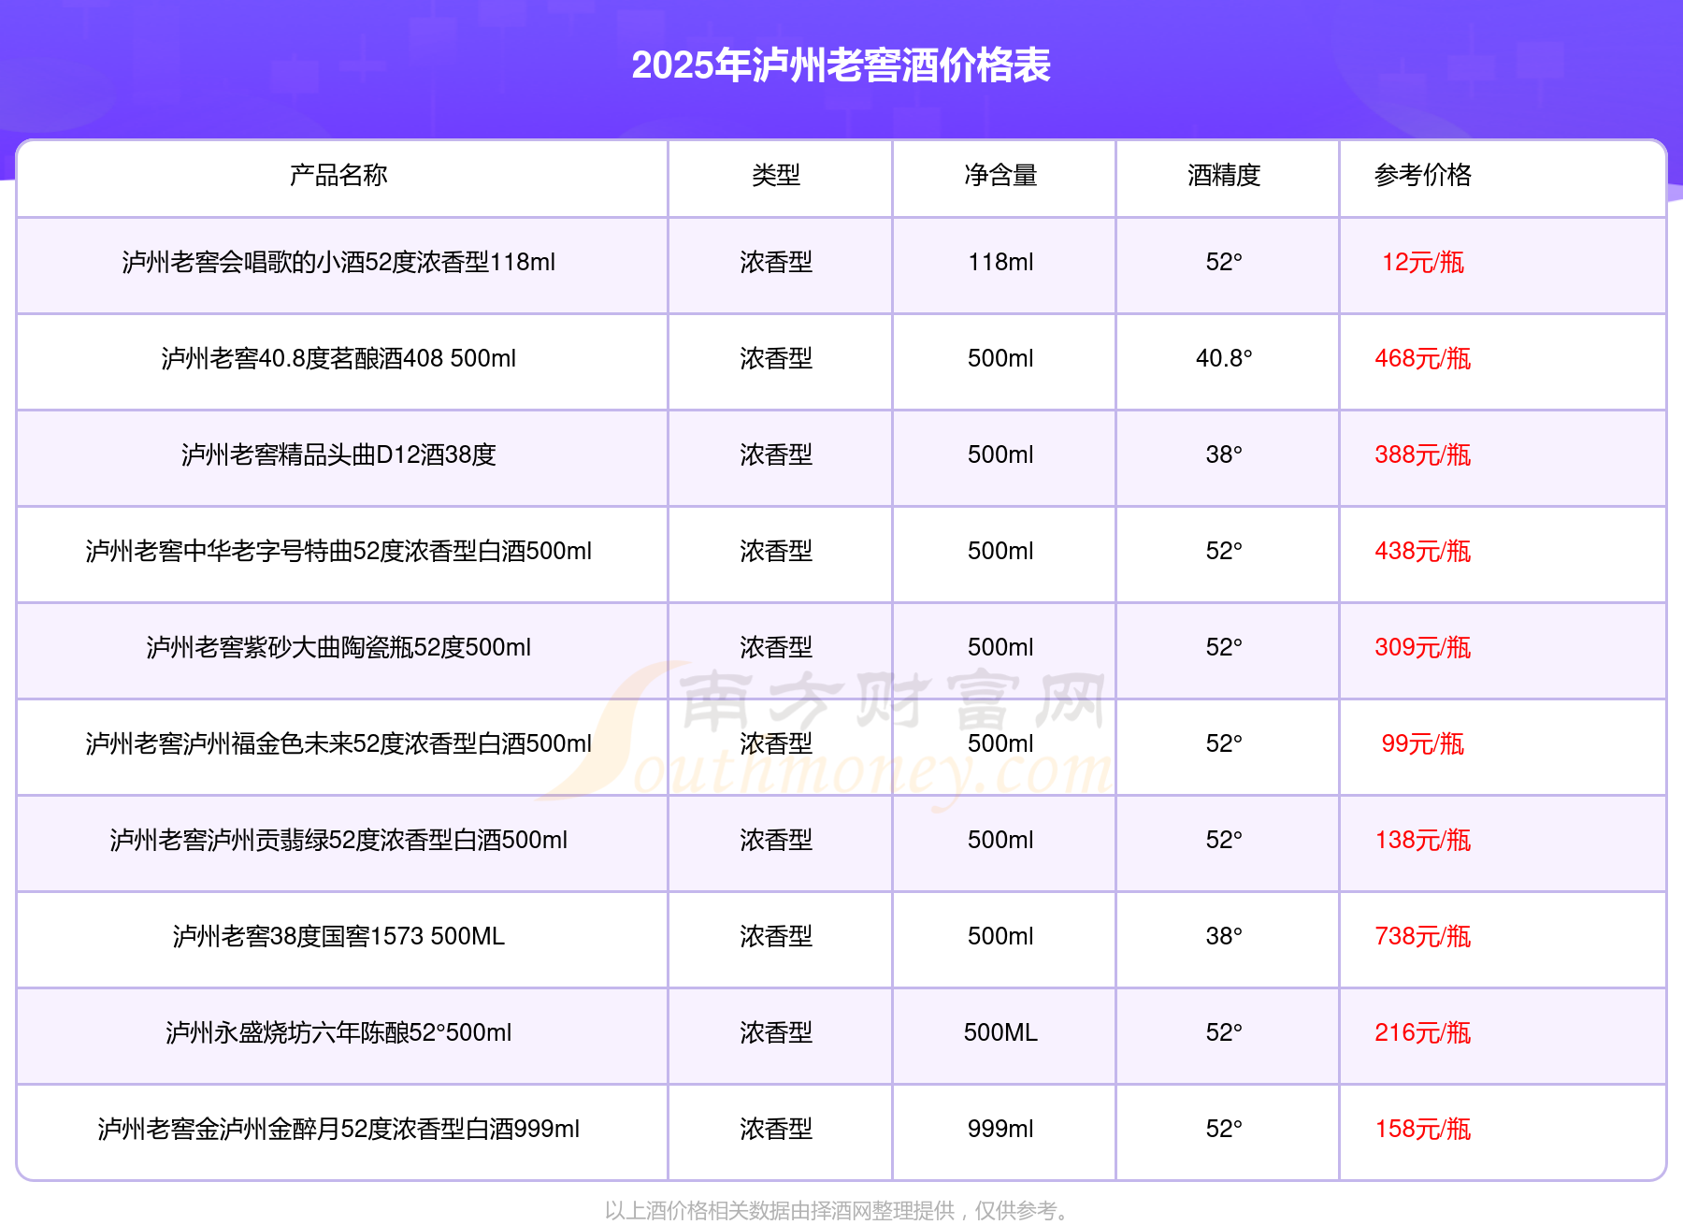Select the 参考价格 column header
Image resolution: width=1683 pixels, height=1225 pixels.
[x=1423, y=175]
